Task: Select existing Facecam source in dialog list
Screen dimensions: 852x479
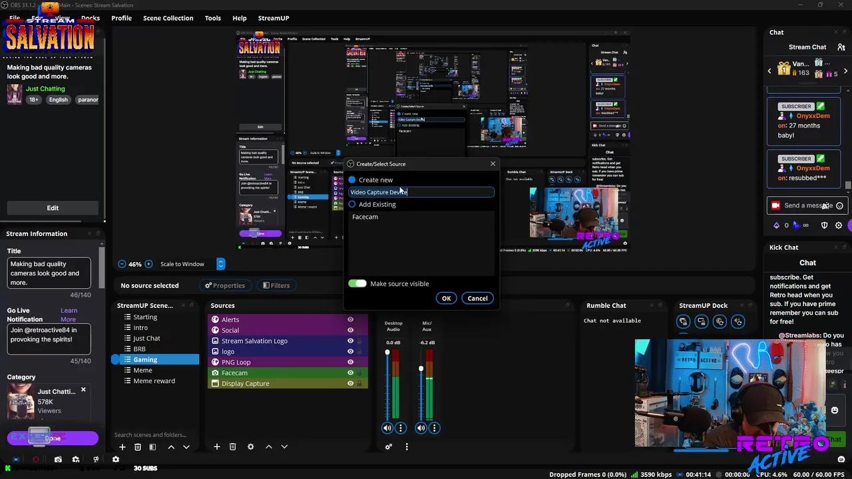Action: [x=365, y=217]
